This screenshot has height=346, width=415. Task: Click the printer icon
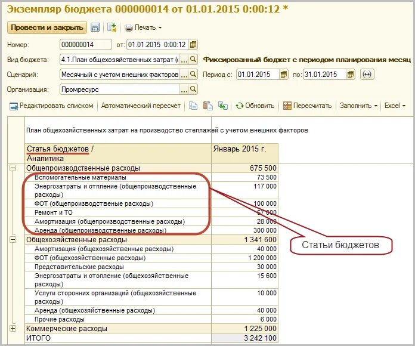(129, 27)
